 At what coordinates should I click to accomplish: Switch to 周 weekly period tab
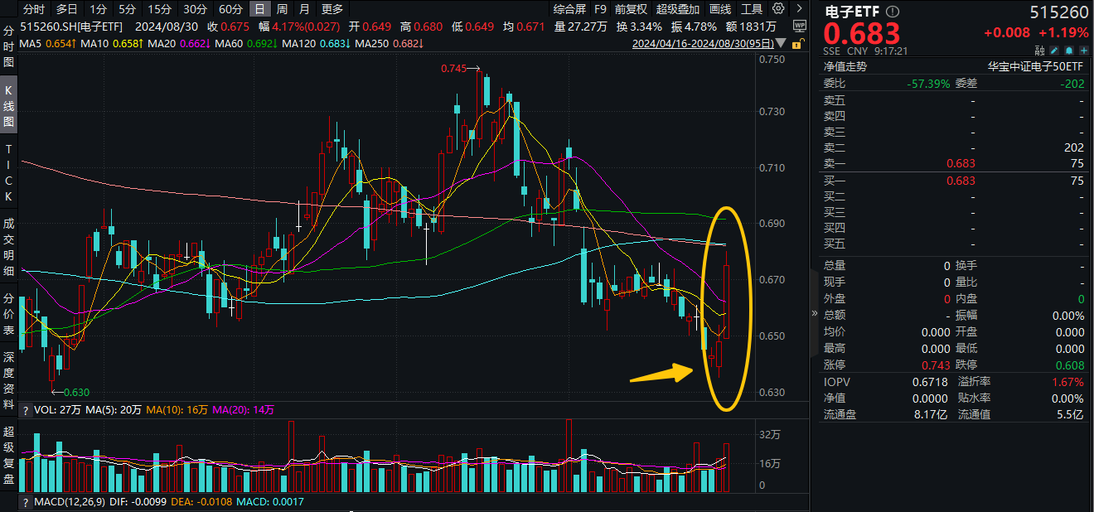click(283, 9)
